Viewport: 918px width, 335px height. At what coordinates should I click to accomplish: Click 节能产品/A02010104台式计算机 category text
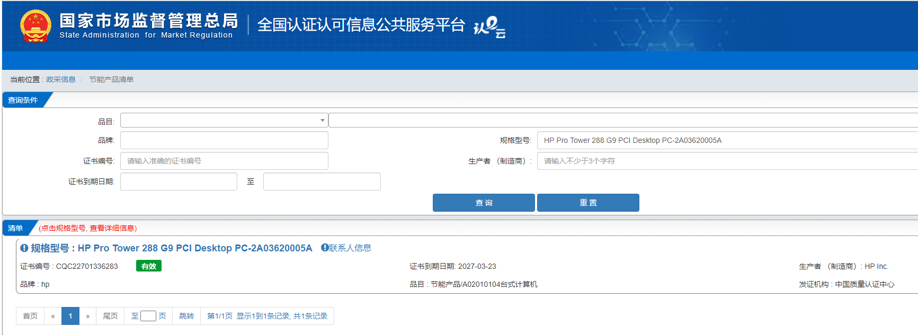click(x=484, y=284)
